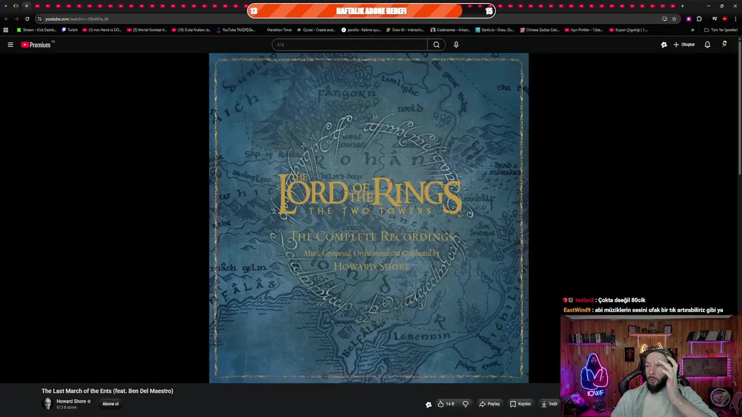This screenshot has height=417, width=742.
Task: Open the apps grid in bookmarks bar
Action: [x=6, y=30]
